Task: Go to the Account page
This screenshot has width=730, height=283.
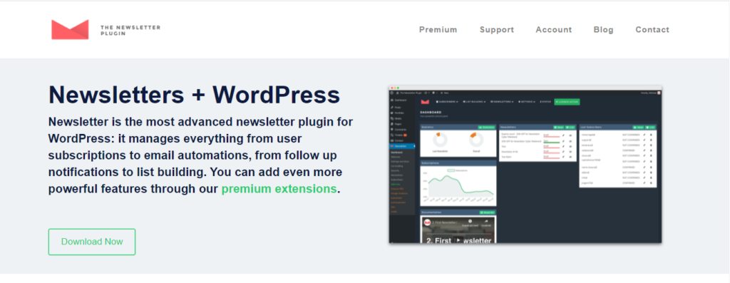Action: (x=553, y=30)
